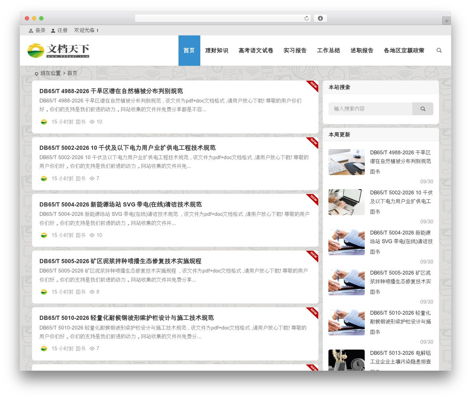The height and width of the screenshot is (399, 471).
Task: Click the location pin icon beside 现在位置
Action: click(x=36, y=74)
